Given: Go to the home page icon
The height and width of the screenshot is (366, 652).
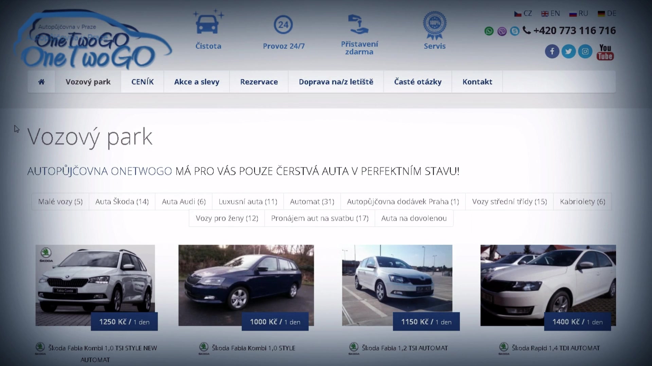Looking at the screenshot, I should click(41, 82).
